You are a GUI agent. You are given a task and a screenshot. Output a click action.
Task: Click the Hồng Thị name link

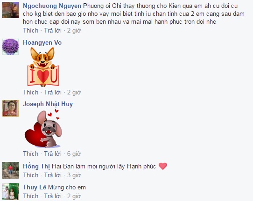36,166
